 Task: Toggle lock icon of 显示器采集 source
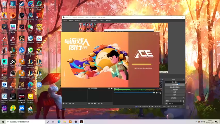click(x=112, y=88)
